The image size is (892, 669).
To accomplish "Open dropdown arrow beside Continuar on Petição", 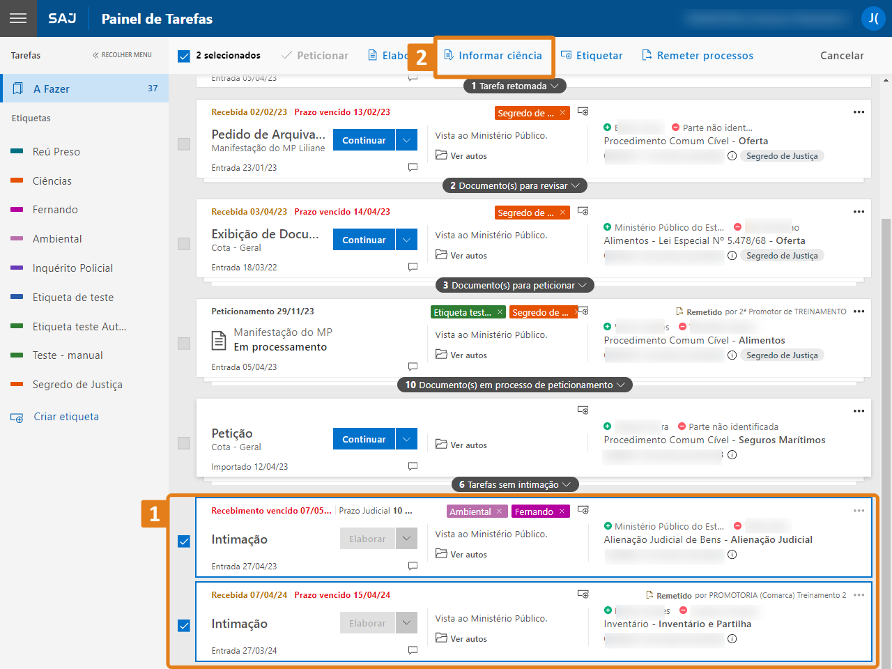I will (x=406, y=439).
